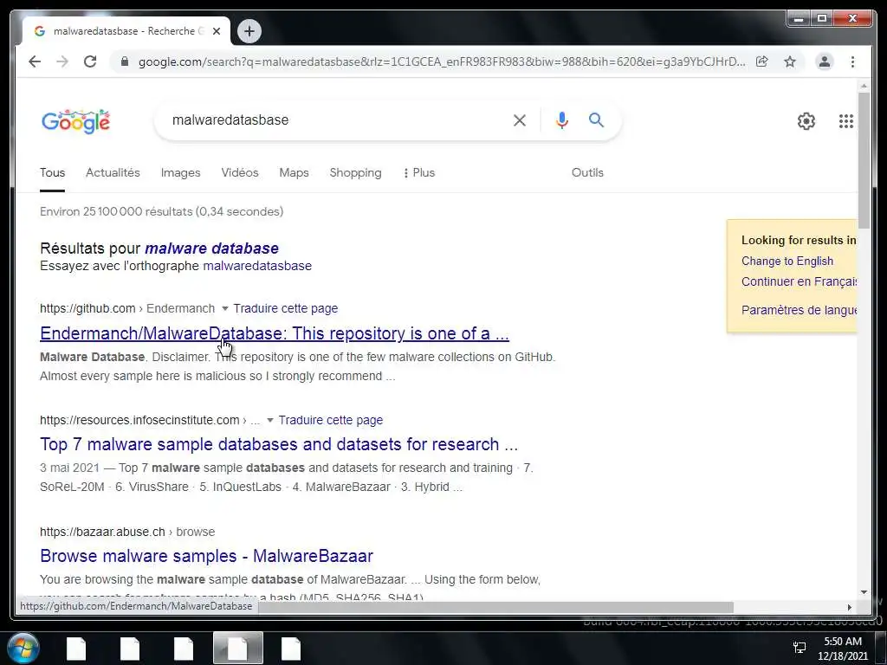Start voice search with microphone
The width and height of the screenshot is (887, 665).
point(561,119)
